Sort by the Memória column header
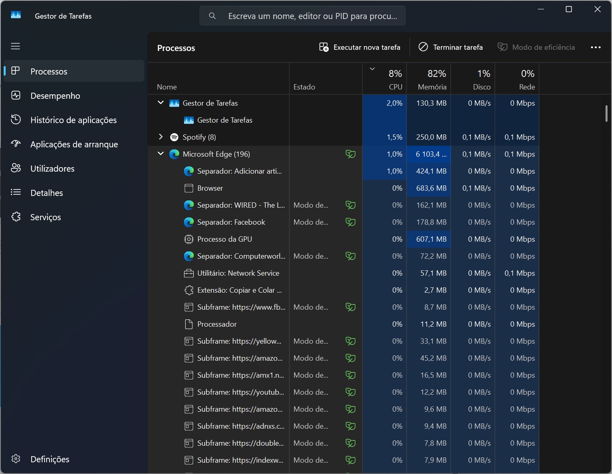 pyautogui.click(x=432, y=79)
